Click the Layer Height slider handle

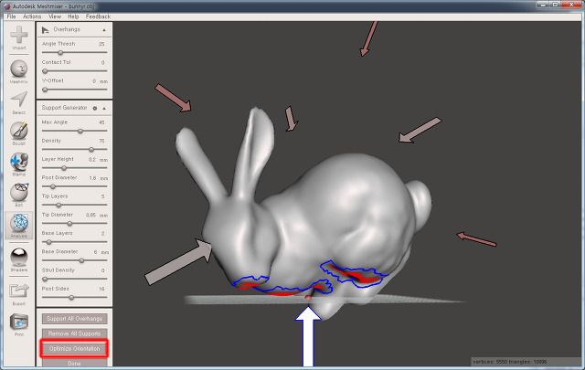[x=64, y=168]
